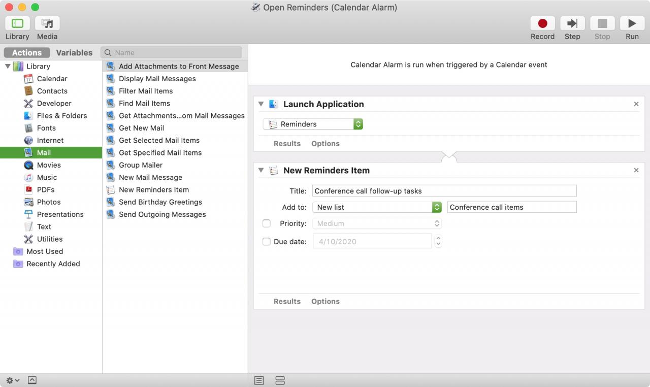Select 'Send Birthday Greetings' action

coord(175,202)
